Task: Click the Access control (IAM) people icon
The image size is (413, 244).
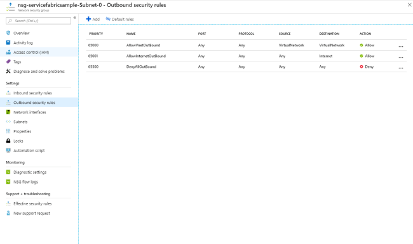Action: pos(8,52)
